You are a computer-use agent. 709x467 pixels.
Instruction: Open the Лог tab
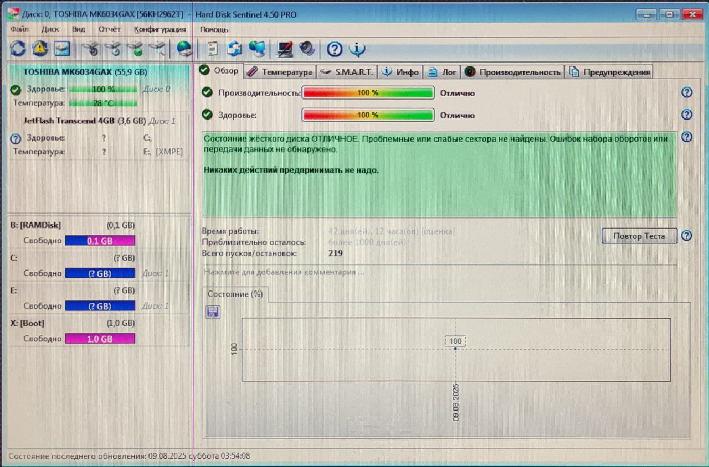442,72
